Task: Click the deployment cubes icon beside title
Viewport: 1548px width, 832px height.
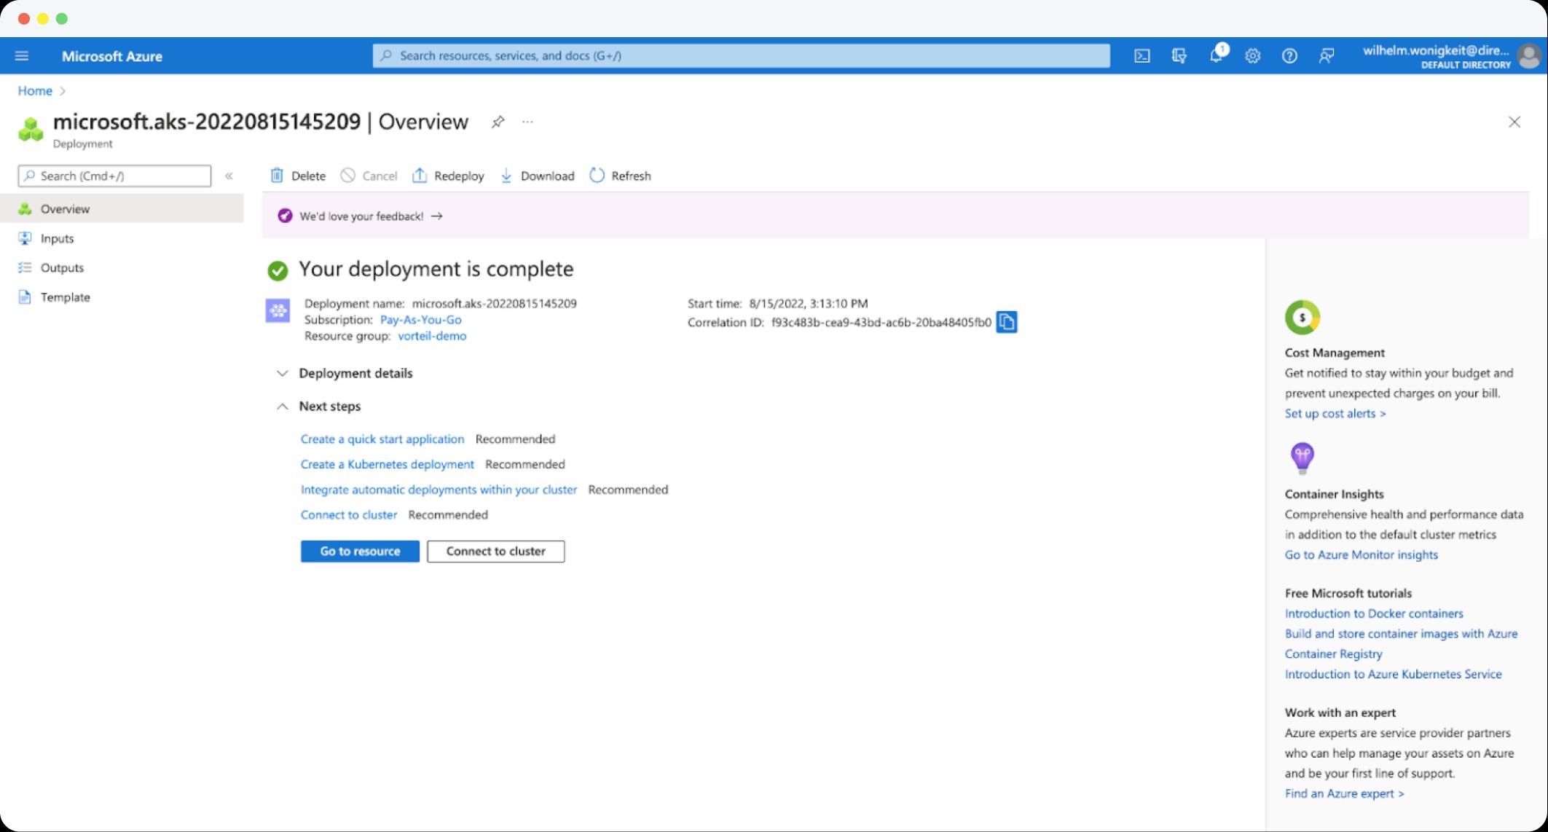Action: [x=31, y=130]
